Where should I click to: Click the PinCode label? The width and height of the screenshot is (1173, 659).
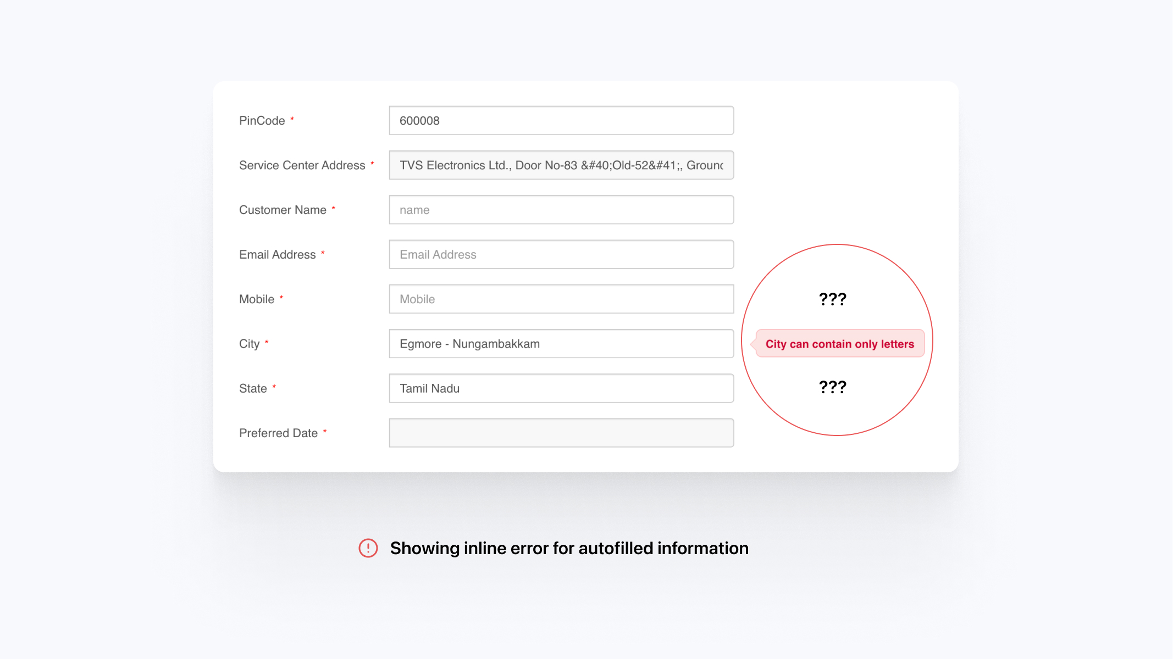tap(262, 120)
